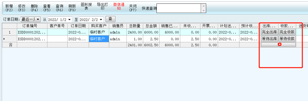The height and width of the screenshot is (101, 308).
Task: Select the highlighted 临时客户 cell
Action: point(99,39)
